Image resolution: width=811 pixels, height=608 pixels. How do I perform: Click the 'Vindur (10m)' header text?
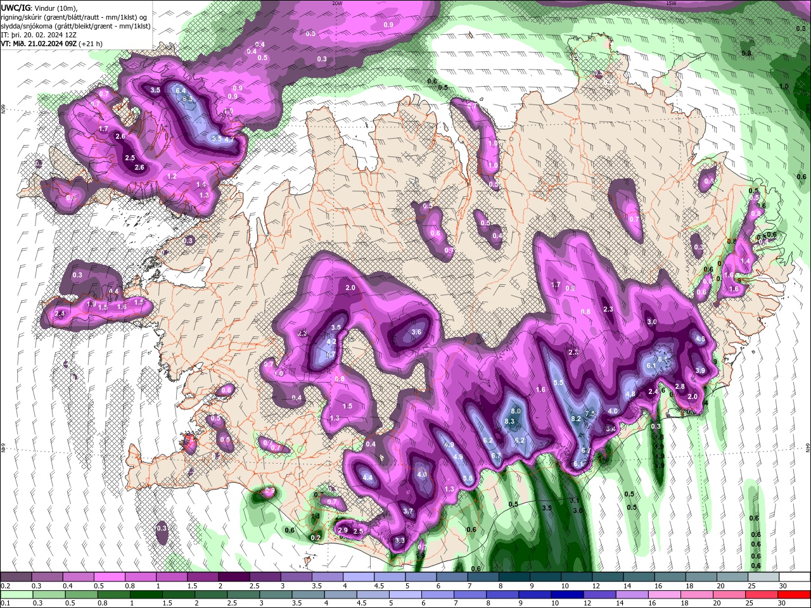click(x=54, y=8)
